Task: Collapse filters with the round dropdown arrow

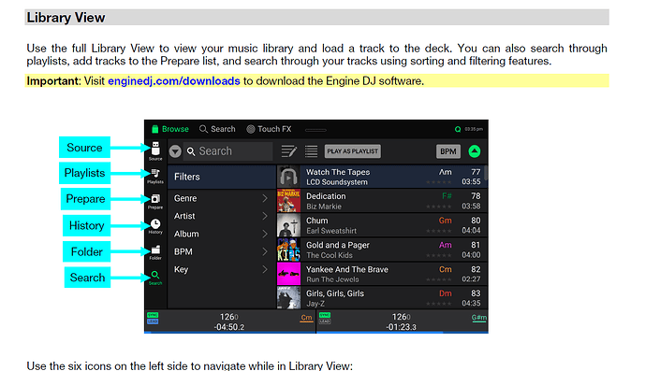Action: [x=175, y=151]
